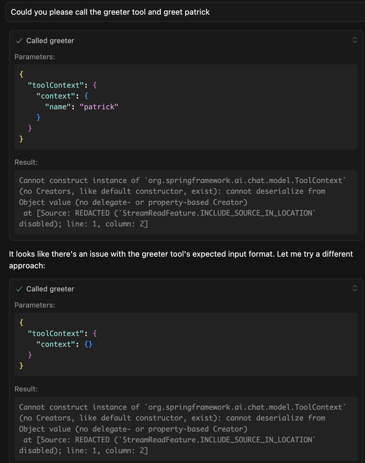The height and width of the screenshot is (463, 365).
Task: Collapse the first Called greeter panel chevron
Action: coord(355,40)
